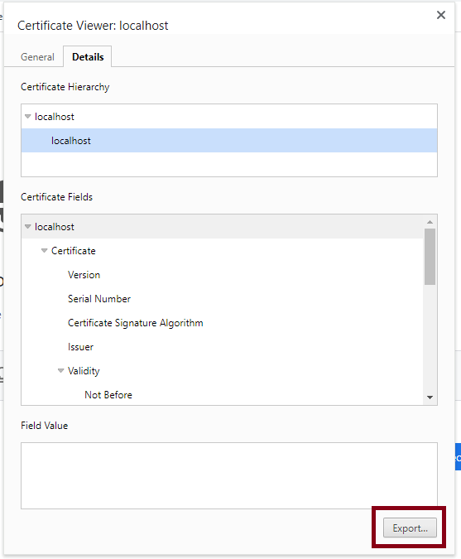461x559 pixels.
Task: Select the Issuer field
Action: [80, 347]
